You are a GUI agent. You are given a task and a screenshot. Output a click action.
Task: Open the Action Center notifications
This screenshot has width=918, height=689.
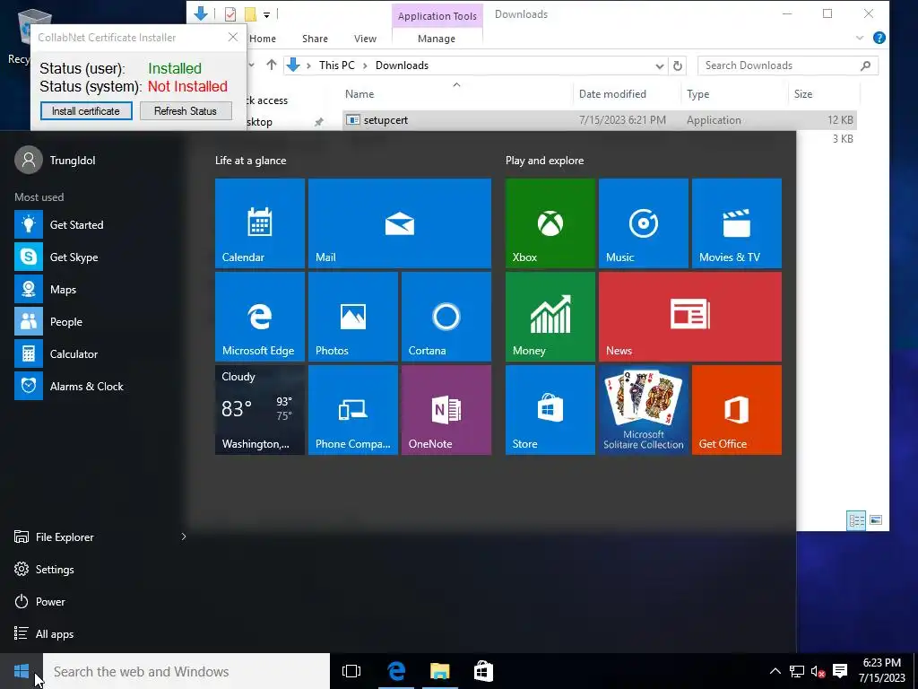click(x=840, y=671)
